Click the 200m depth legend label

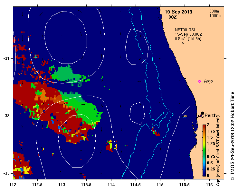point(215,11)
